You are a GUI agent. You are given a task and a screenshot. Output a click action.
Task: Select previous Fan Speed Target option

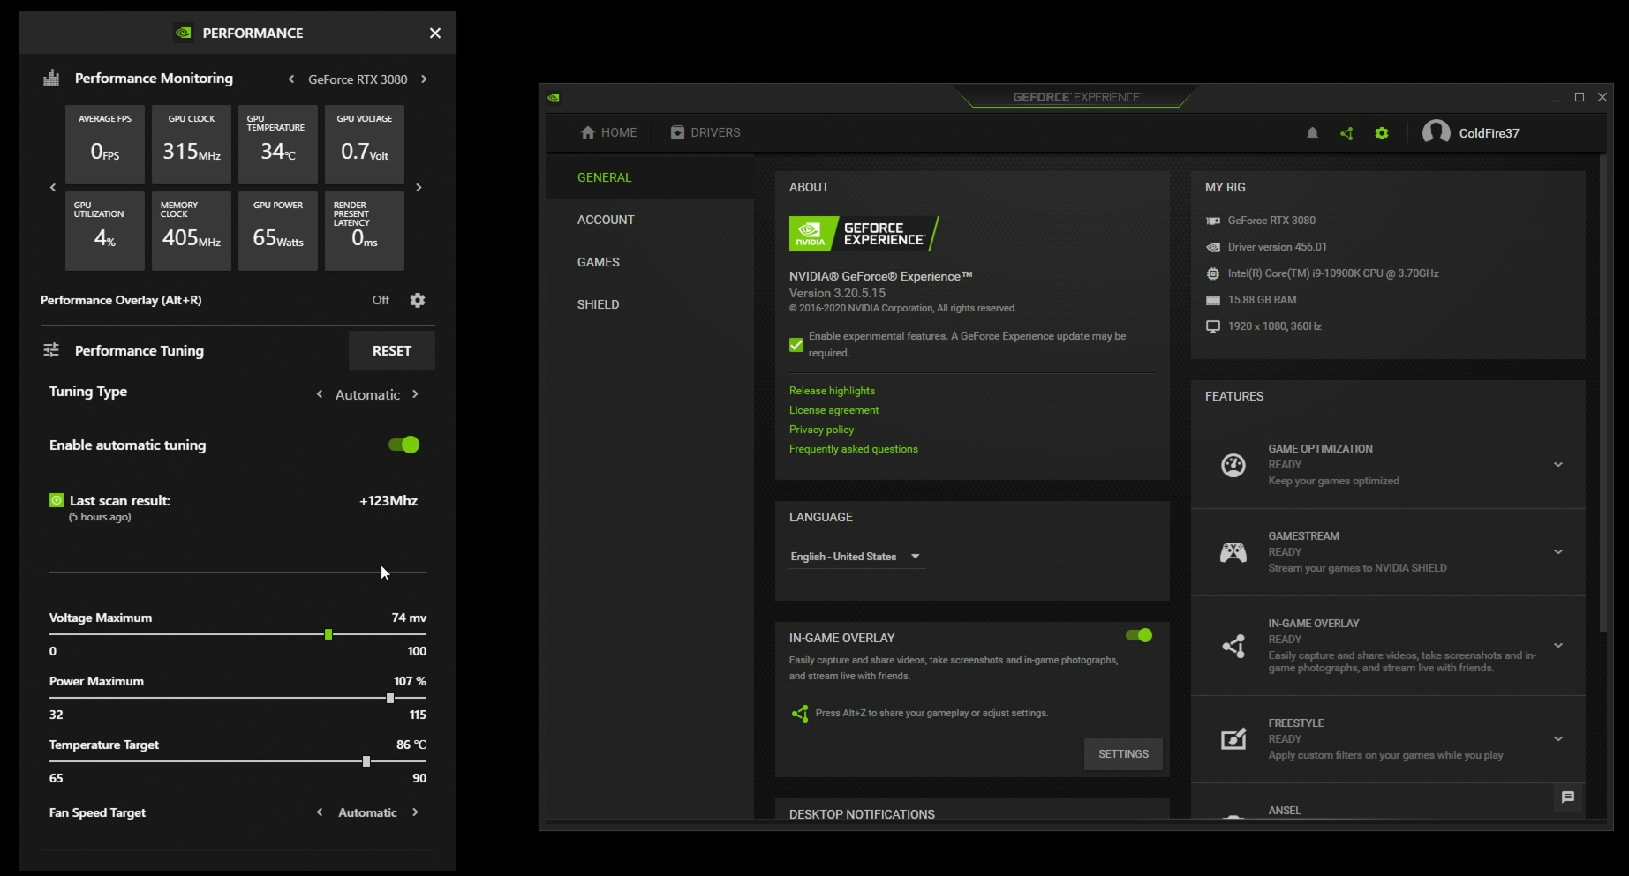[320, 812]
